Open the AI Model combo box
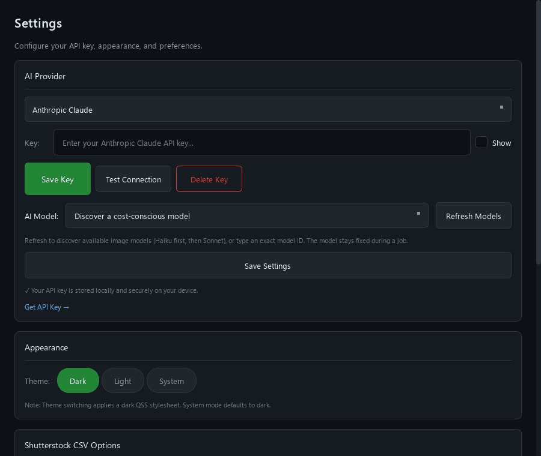Screen dimensions: 541x456 point(246,215)
